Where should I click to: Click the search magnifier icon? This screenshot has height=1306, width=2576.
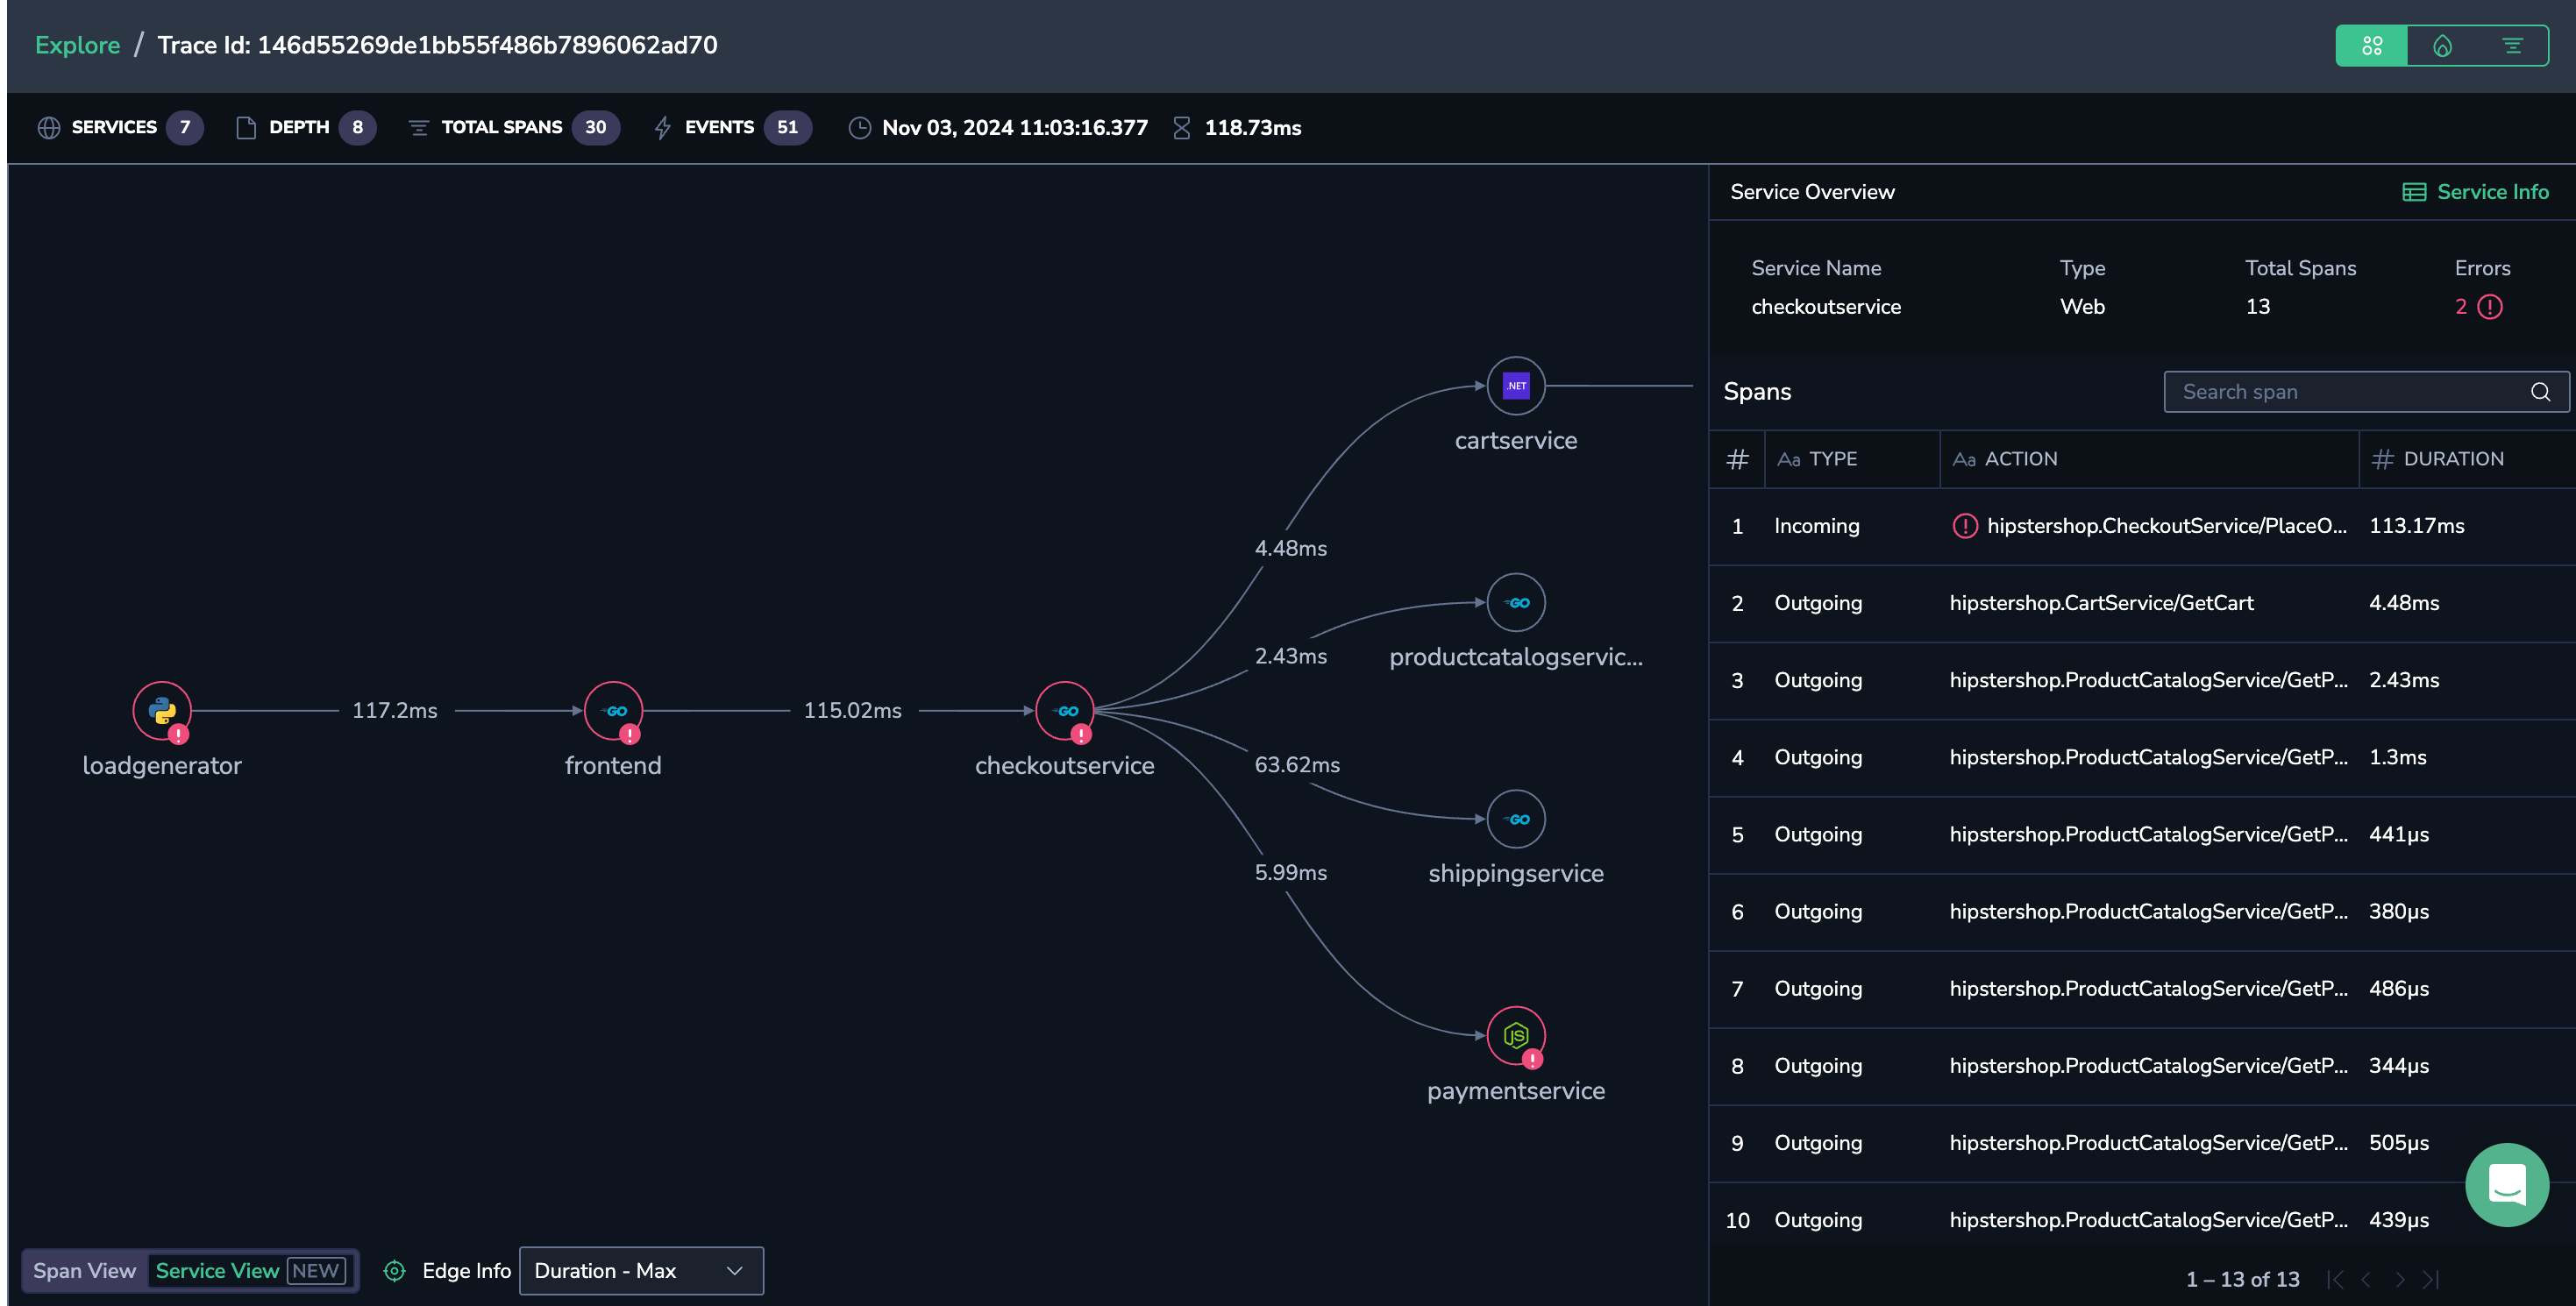2540,392
